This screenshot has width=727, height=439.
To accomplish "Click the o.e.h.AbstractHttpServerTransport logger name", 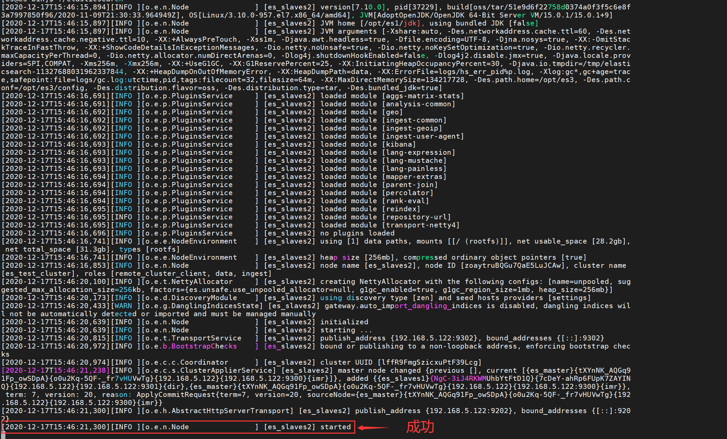I will coord(217,411).
